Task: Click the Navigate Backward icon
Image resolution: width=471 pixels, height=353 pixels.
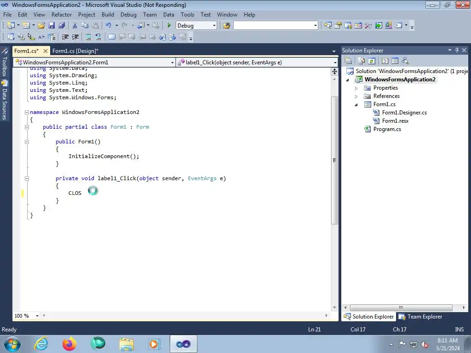Action: [141, 26]
